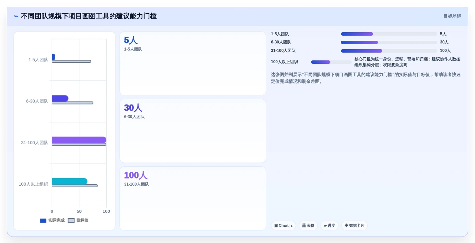Click the 目标差距 label in header
This screenshot has height=243, width=475.
click(452, 16)
